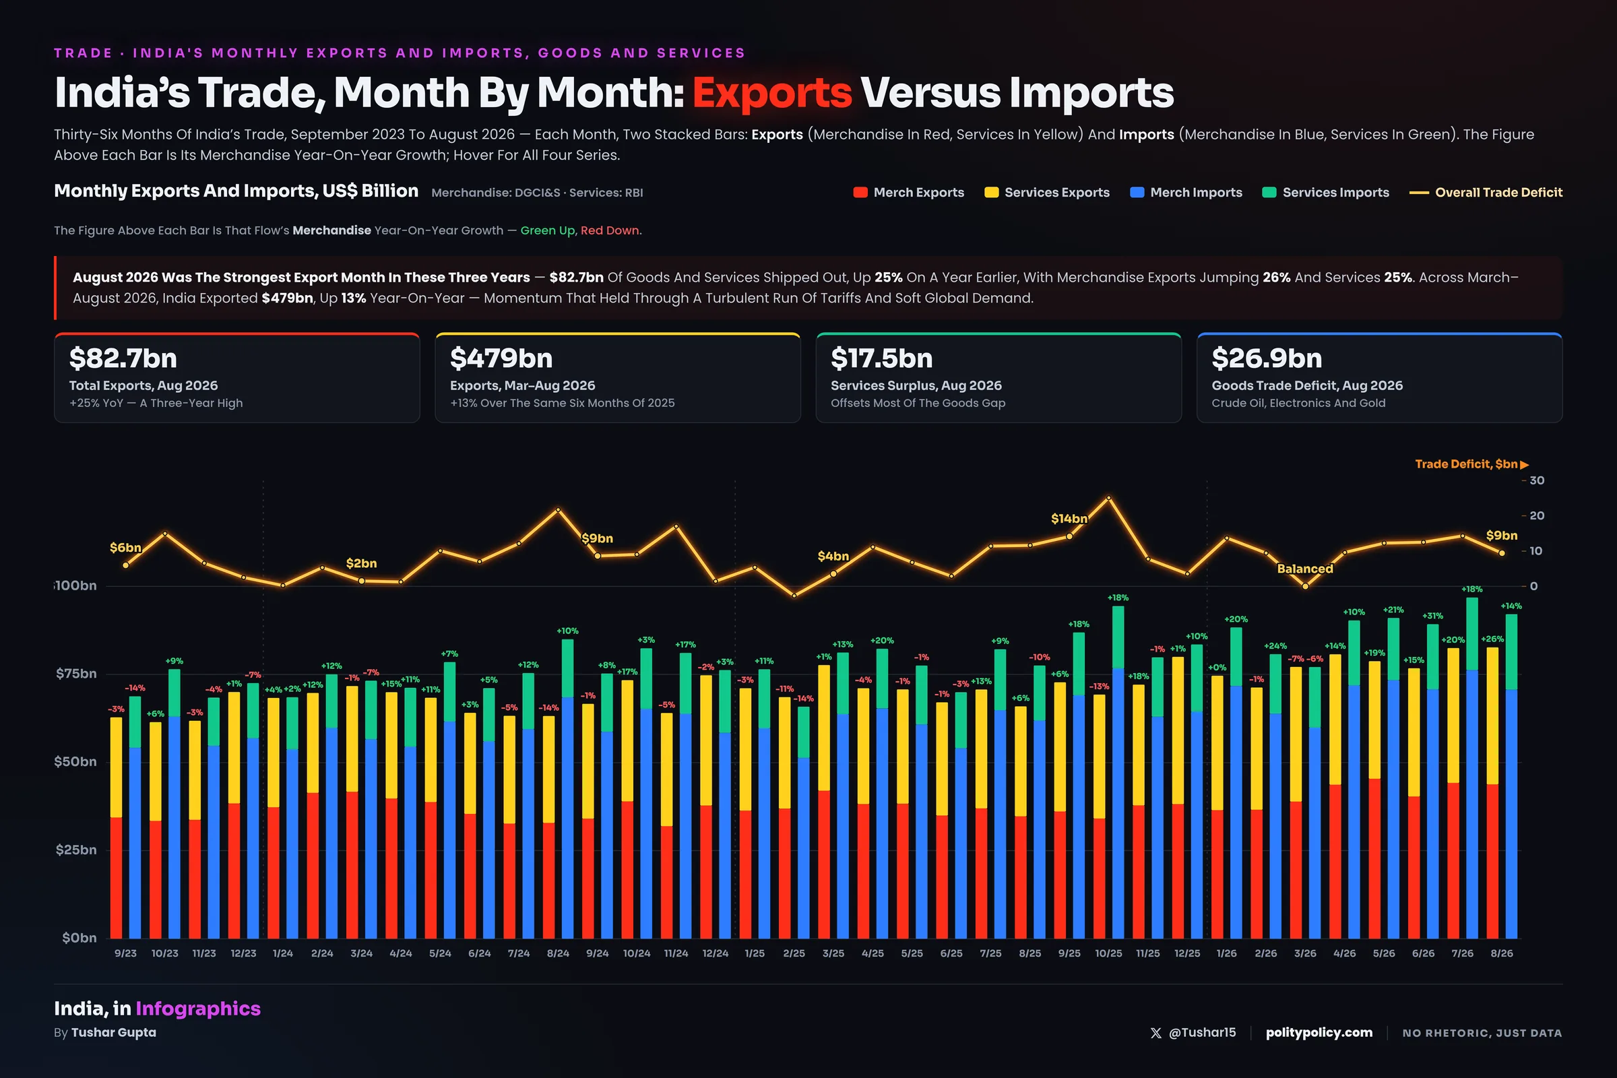
Task: Click the $2bn deficit line label
Action: [361, 564]
